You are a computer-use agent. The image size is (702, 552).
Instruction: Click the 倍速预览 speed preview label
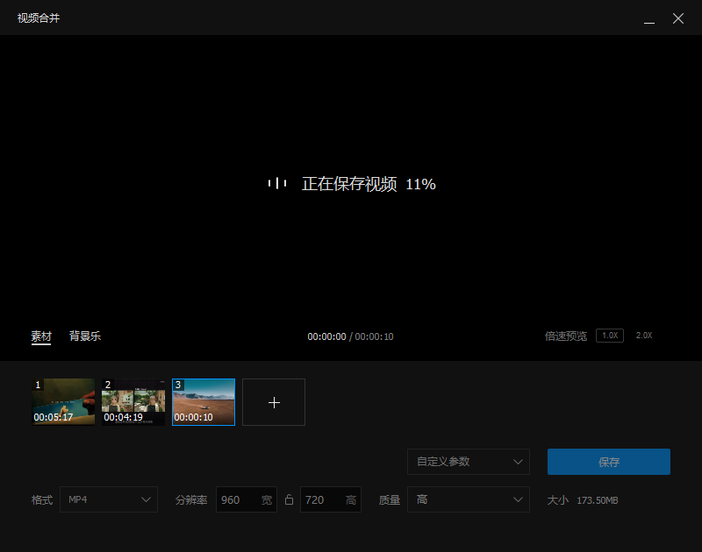coord(564,335)
